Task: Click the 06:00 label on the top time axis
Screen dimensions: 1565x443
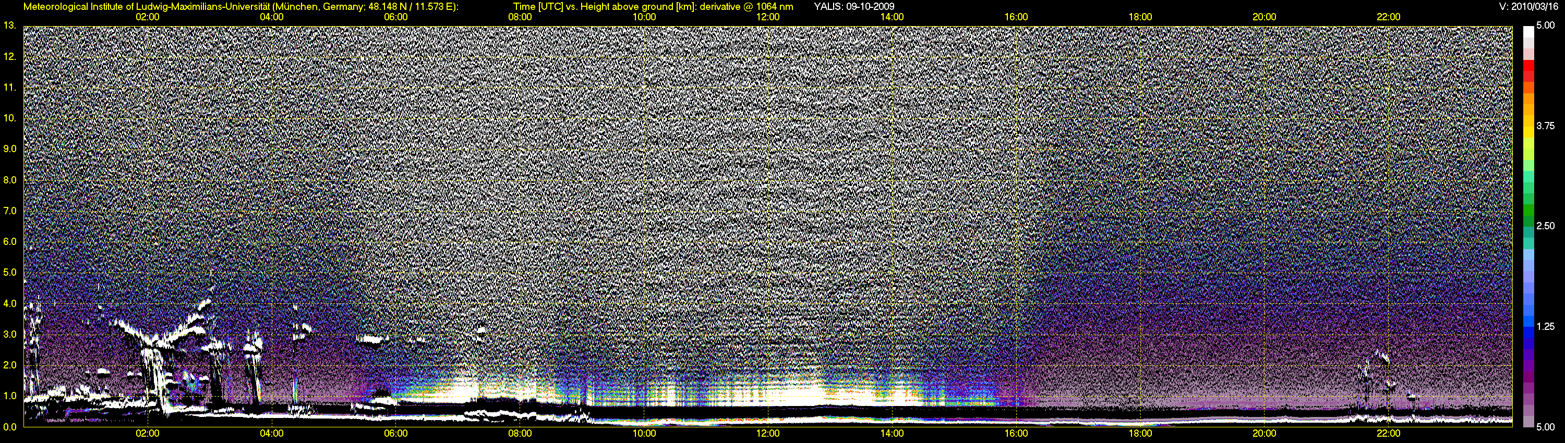Action: (395, 17)
